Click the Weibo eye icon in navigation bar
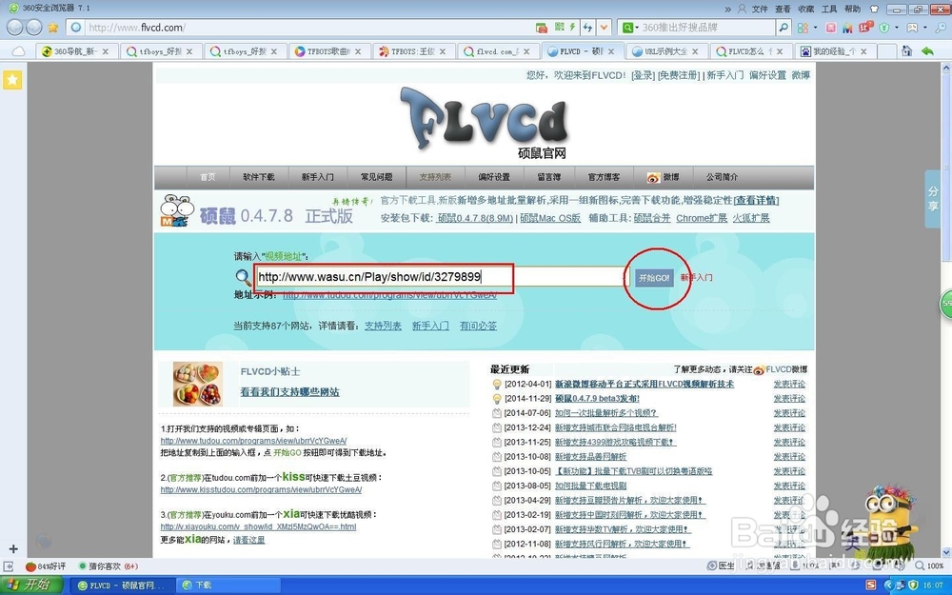 click(x=653, y=177)
